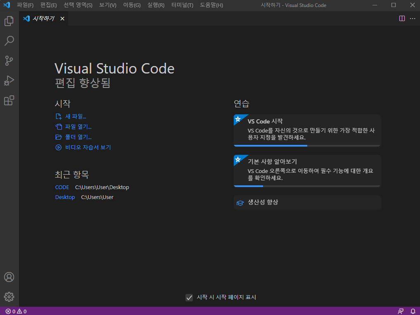This screenshot has height=315, width=420.
Task: Open the Run and Debug view
Action: coord(9,81)
